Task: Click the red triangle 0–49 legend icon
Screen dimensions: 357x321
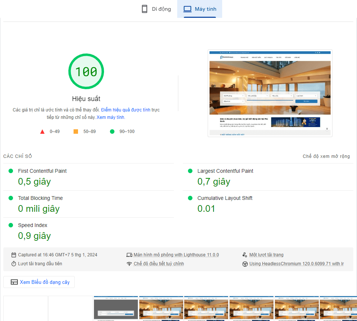Action: [x=42, y=132]
